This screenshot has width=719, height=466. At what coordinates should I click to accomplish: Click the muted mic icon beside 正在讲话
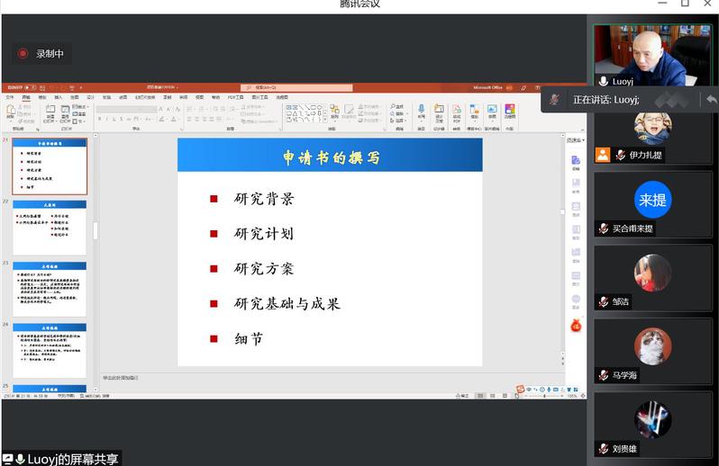tap(556, 99)
